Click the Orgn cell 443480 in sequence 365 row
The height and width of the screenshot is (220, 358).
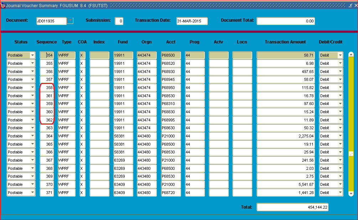pyautogui.click(x=146, y=144)
